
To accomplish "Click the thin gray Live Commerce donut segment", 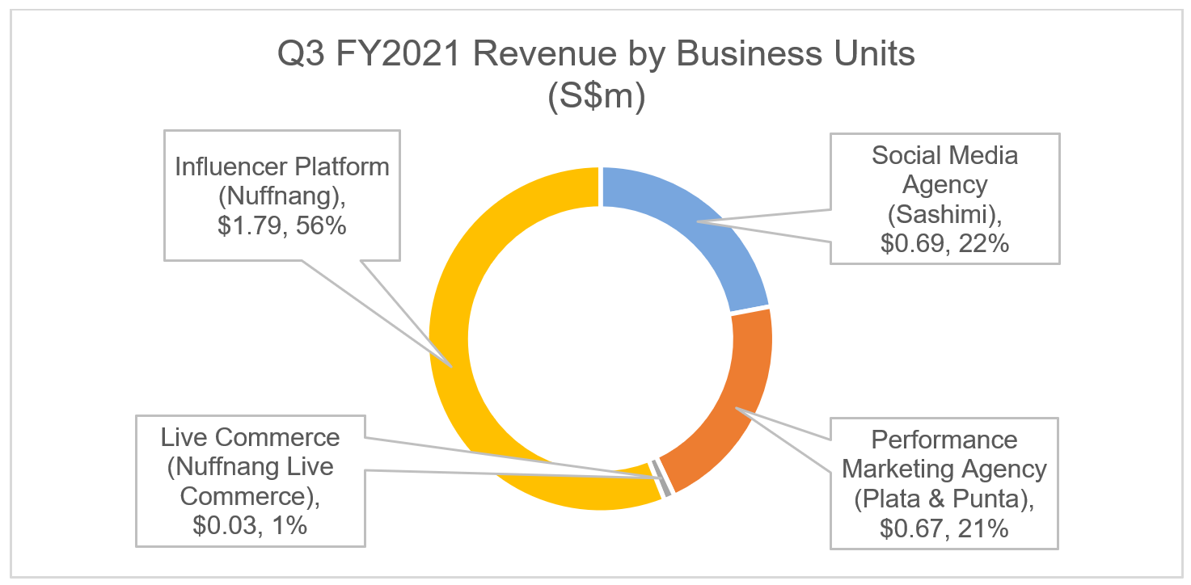I will coord(663,479).
